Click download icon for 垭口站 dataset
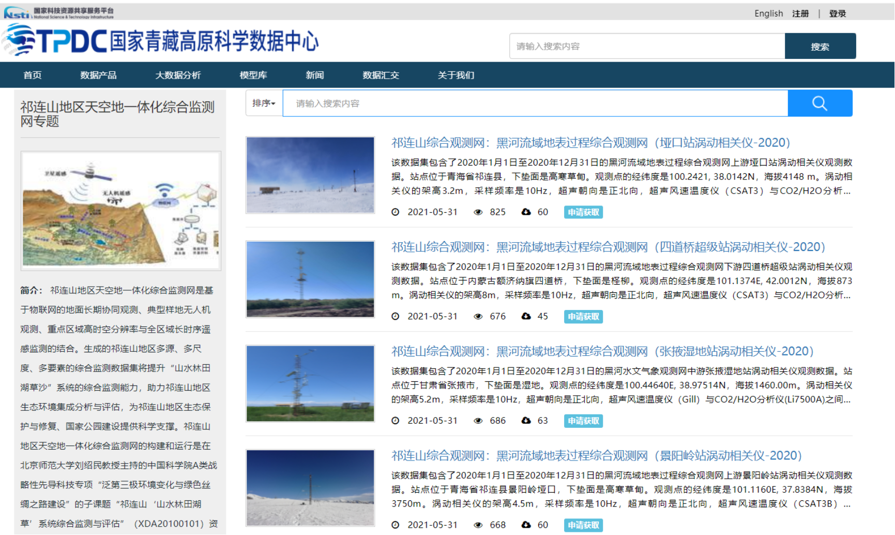 click(526, 212)
